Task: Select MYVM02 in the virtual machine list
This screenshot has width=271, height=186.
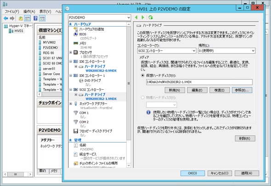Action: 49,43
